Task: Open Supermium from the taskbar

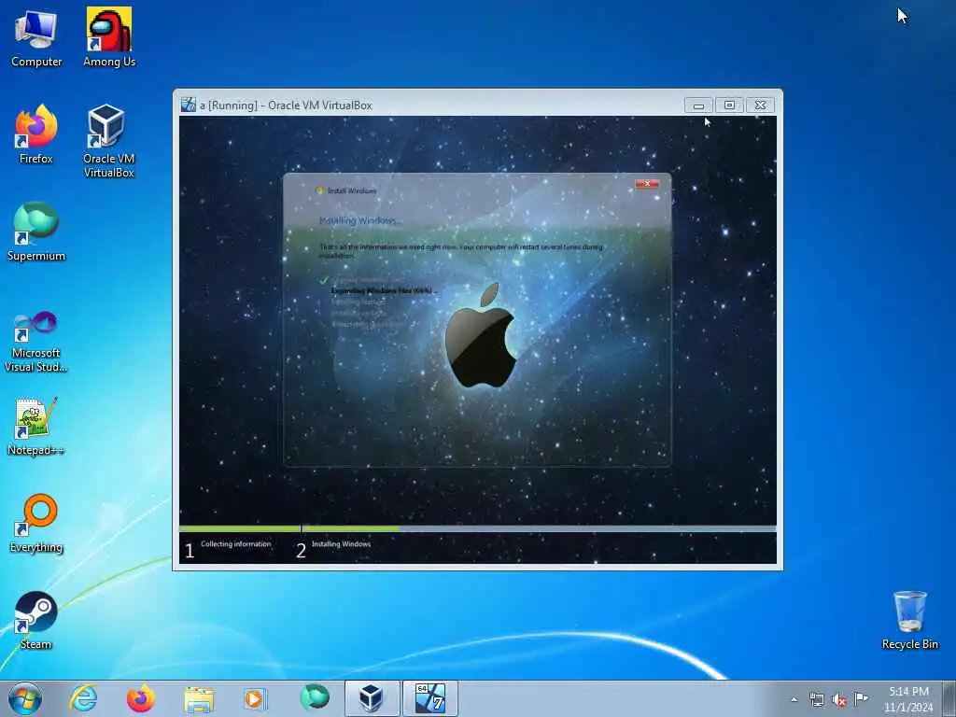Action: (315, 697)
